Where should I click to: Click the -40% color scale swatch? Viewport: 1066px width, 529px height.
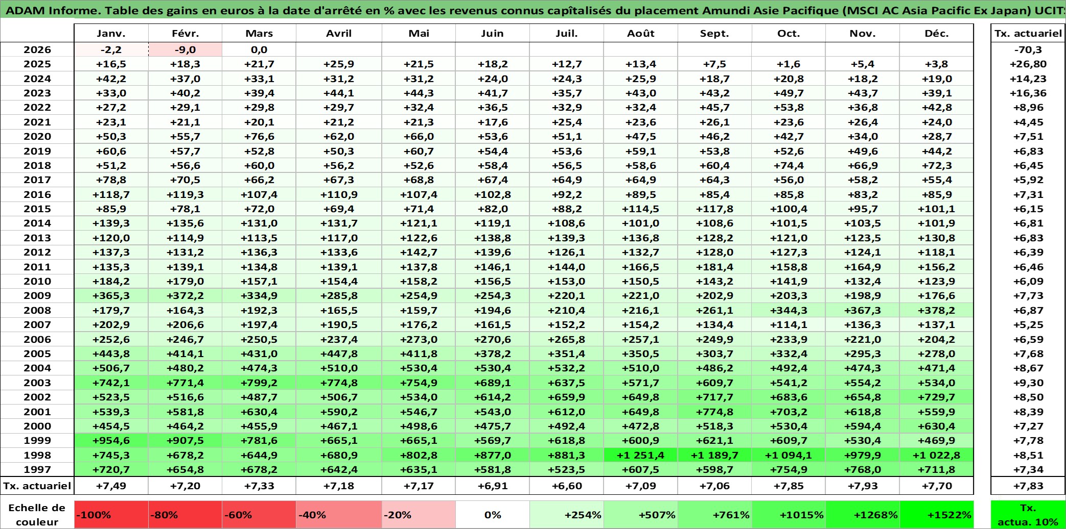(x=339, y=515)
